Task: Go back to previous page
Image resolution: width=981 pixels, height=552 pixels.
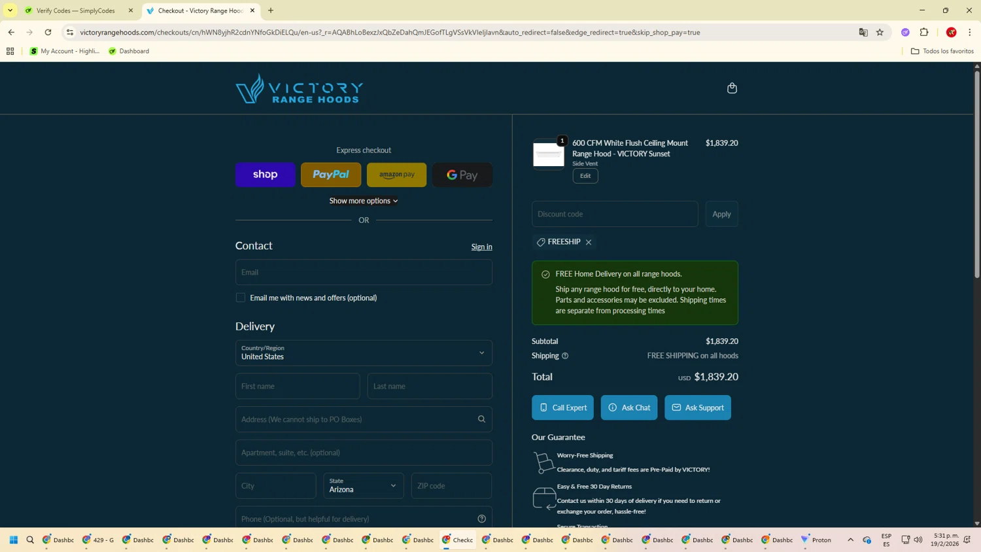Action: 11,32
